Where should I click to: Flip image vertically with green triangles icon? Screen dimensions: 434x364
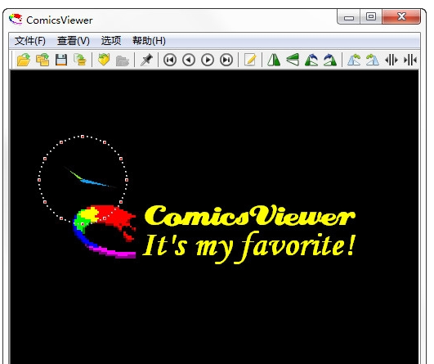(x=293, y=60)
